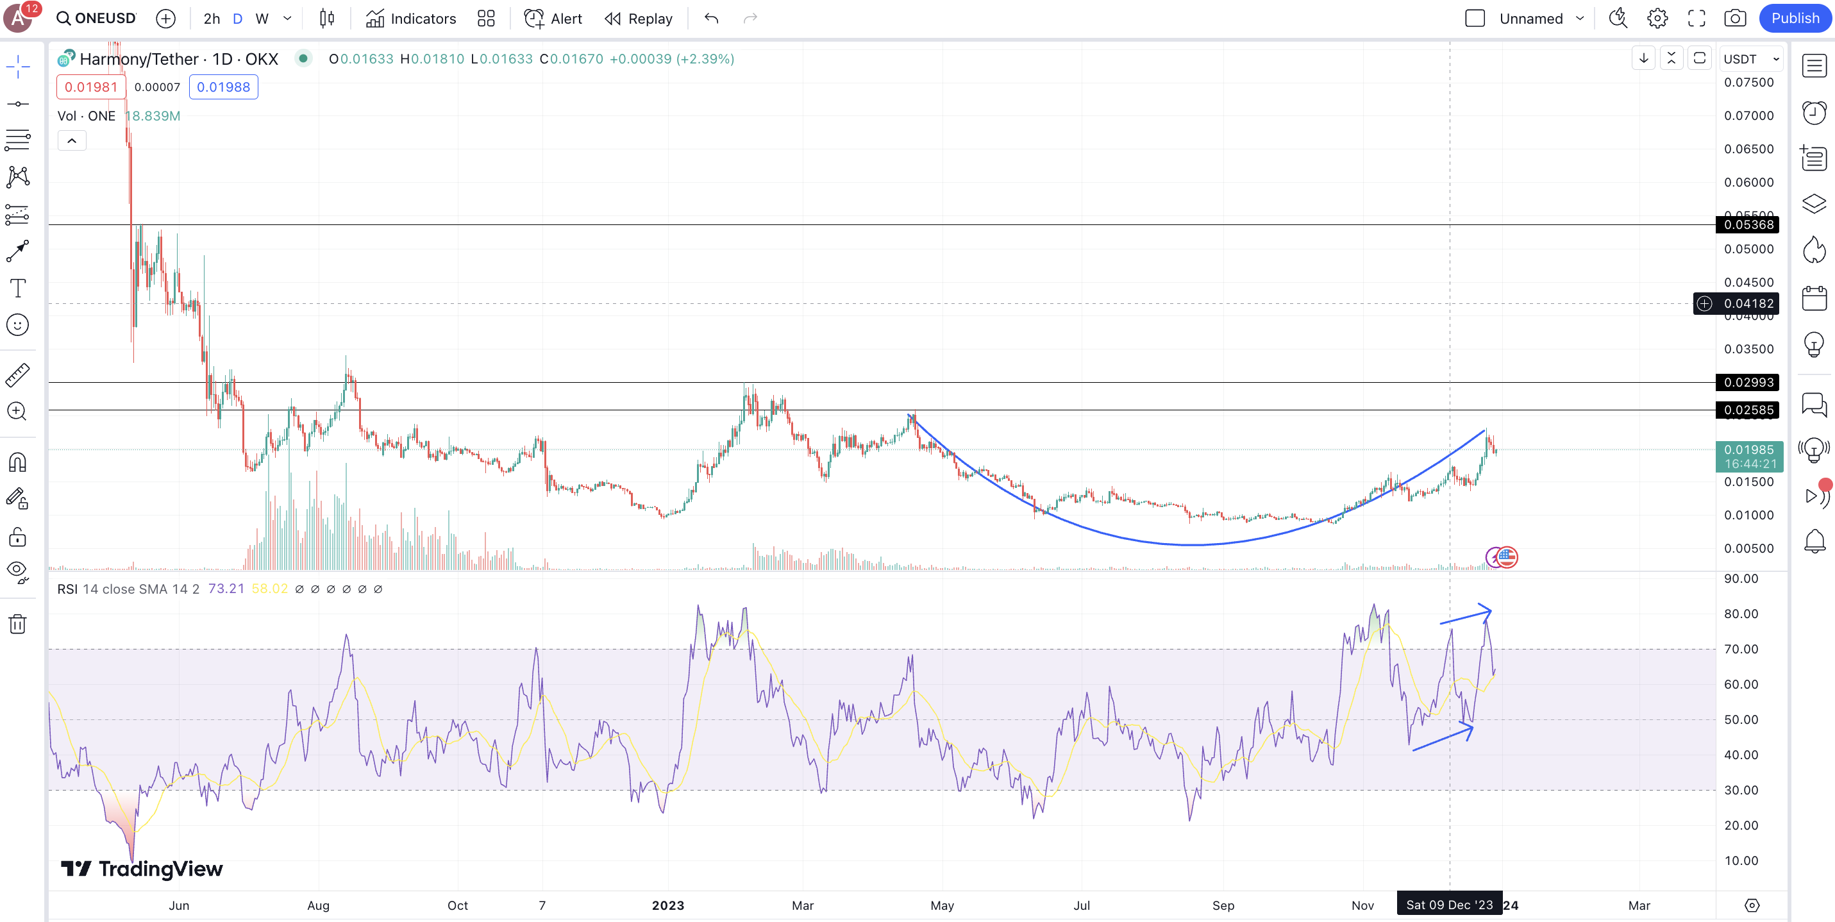This screenshot has height=922, width=1835.
Task: Select the ruler Measure tool
Action: (x=18, y=375)
